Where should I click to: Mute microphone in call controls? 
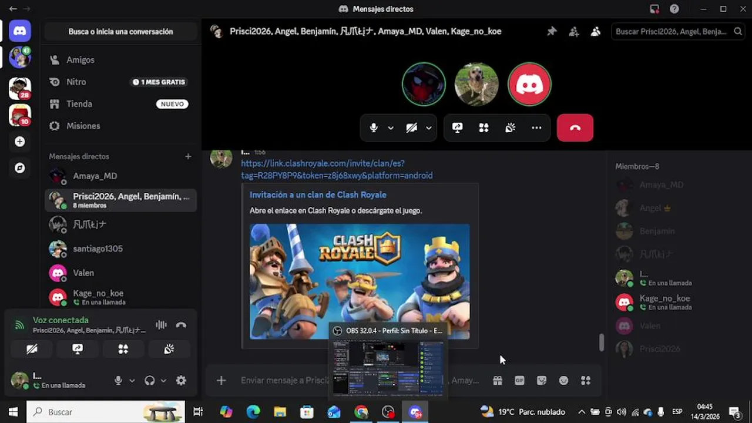(x=374, y=127)
